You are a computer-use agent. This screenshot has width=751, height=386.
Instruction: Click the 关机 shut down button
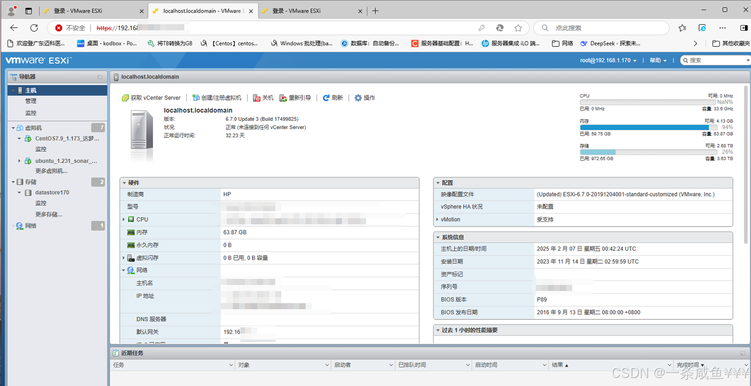pyautogui.click(x=263, y=98)
